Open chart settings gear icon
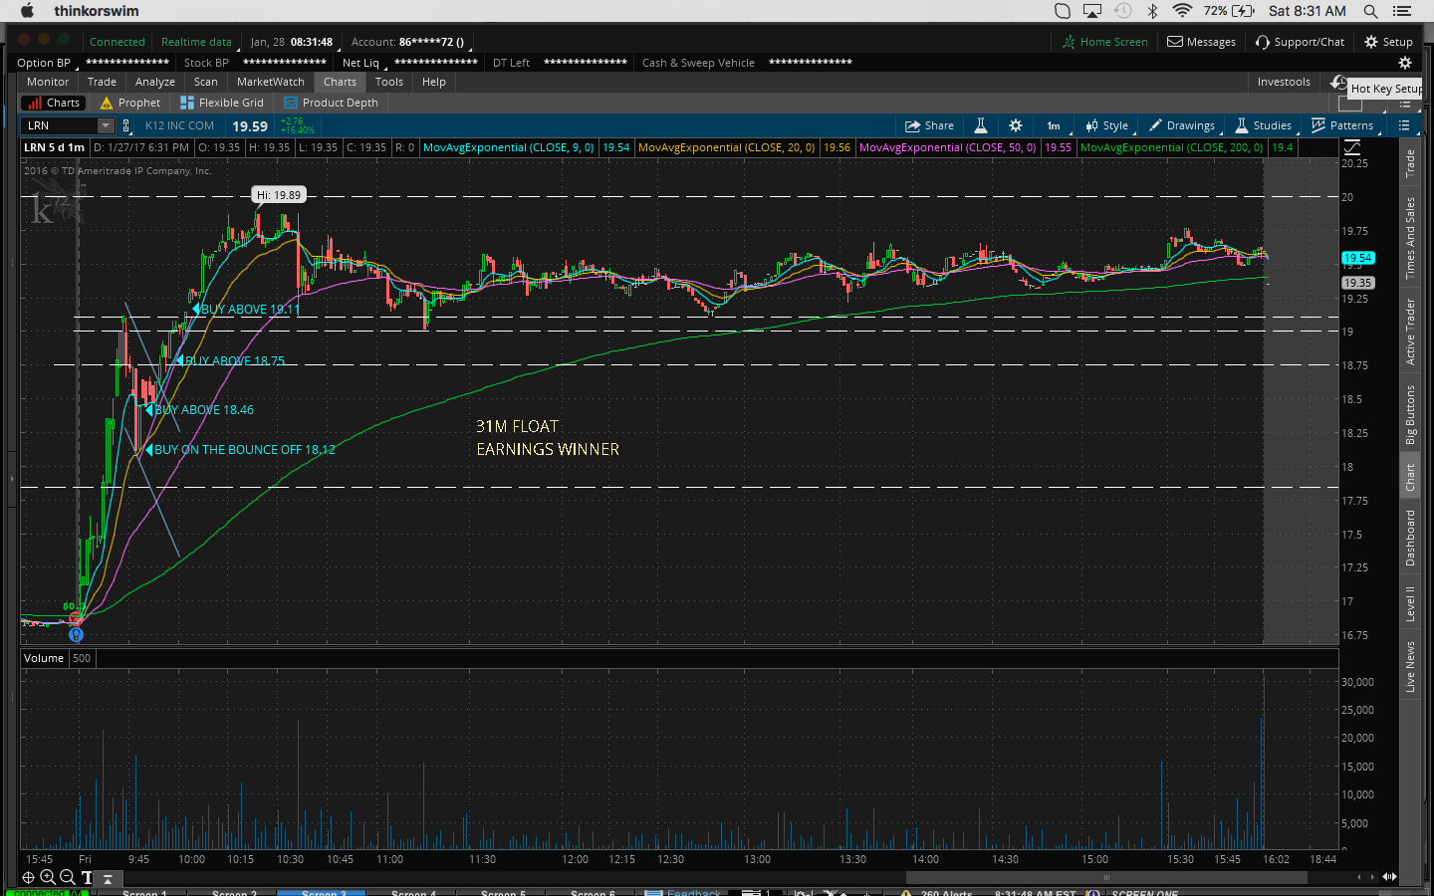1434x896 pixels. (1016, 125)
